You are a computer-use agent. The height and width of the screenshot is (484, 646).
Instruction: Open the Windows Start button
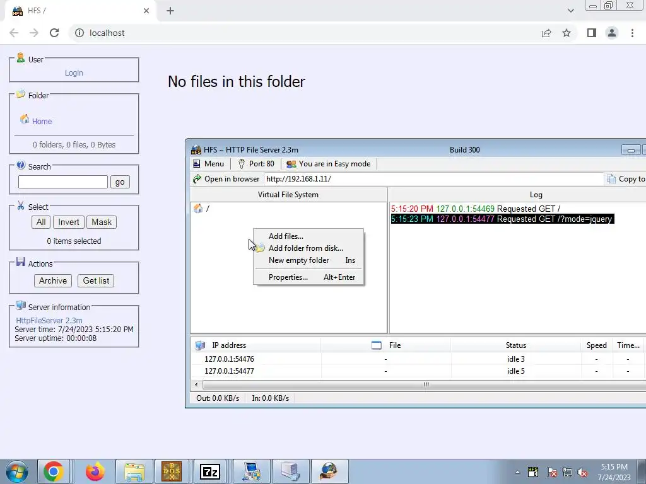point(16,471)
